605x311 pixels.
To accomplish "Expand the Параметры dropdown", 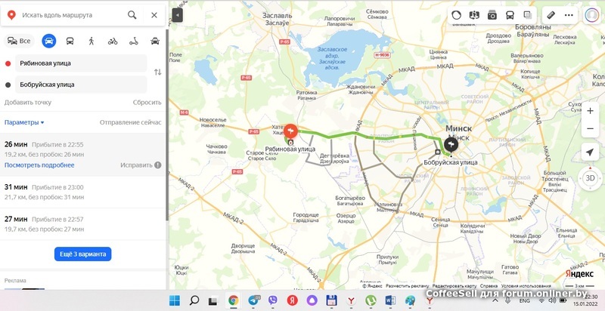I will (24, 122).
